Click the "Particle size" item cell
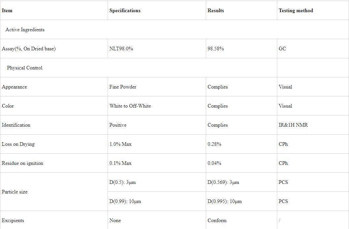Screen dimensions: 349x229 point(14,192)
